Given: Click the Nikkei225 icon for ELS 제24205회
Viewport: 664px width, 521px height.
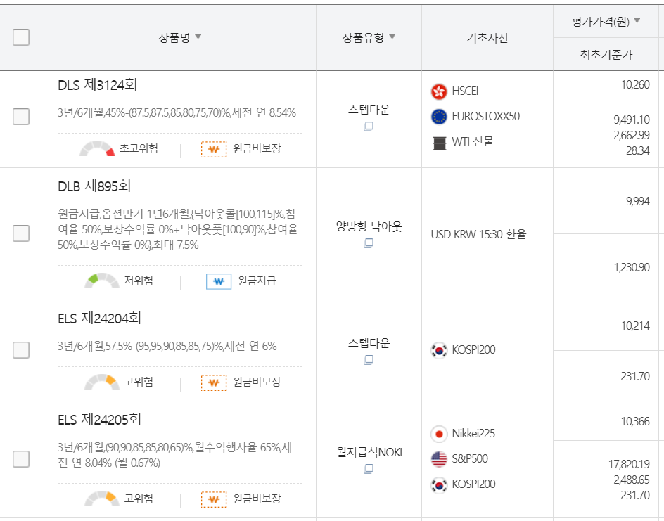Looking at the screenshot, I should point(438,435).
